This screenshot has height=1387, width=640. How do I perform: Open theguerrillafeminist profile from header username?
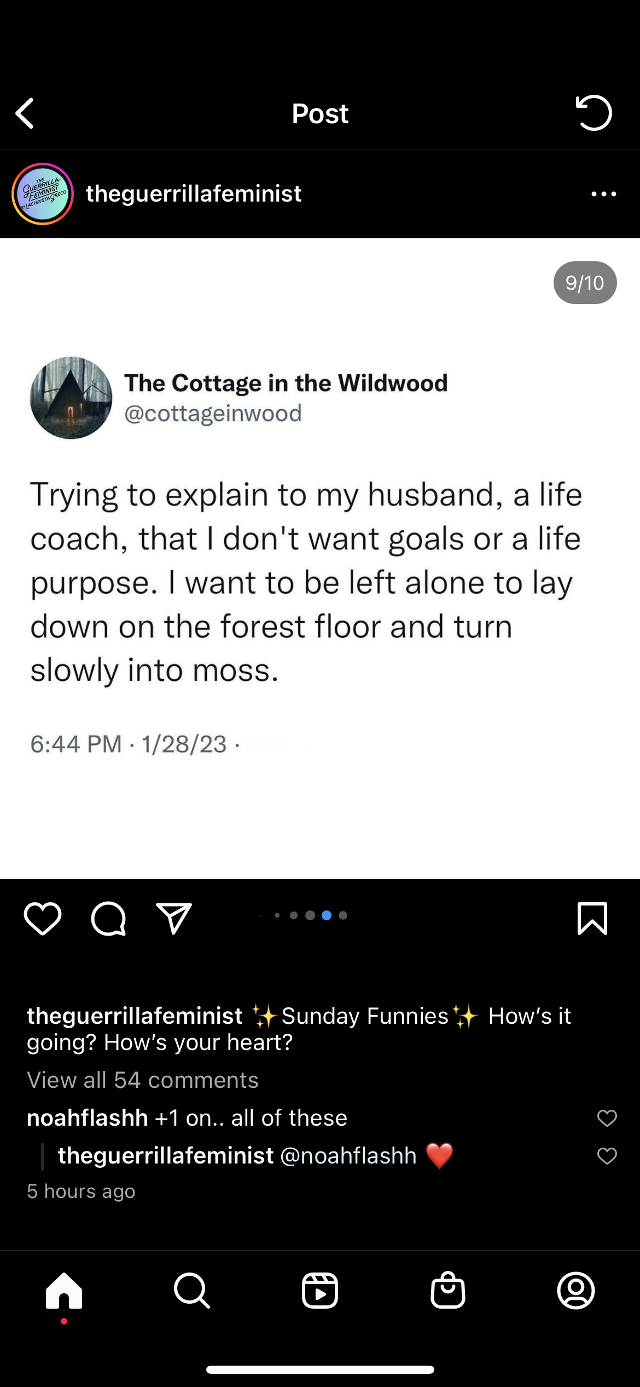tap(194, 194)
